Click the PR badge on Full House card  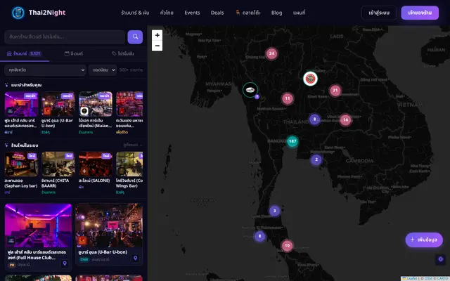(12, 265)
